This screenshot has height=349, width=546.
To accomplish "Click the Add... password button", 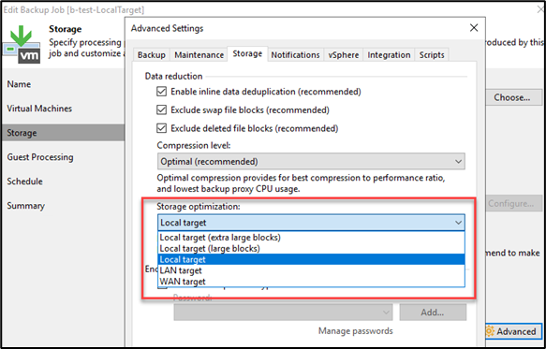I will point(433,313).
